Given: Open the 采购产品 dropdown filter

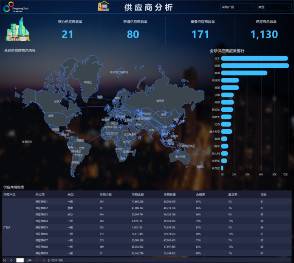Looking at the screenshot, I should [x=237, y=7].
